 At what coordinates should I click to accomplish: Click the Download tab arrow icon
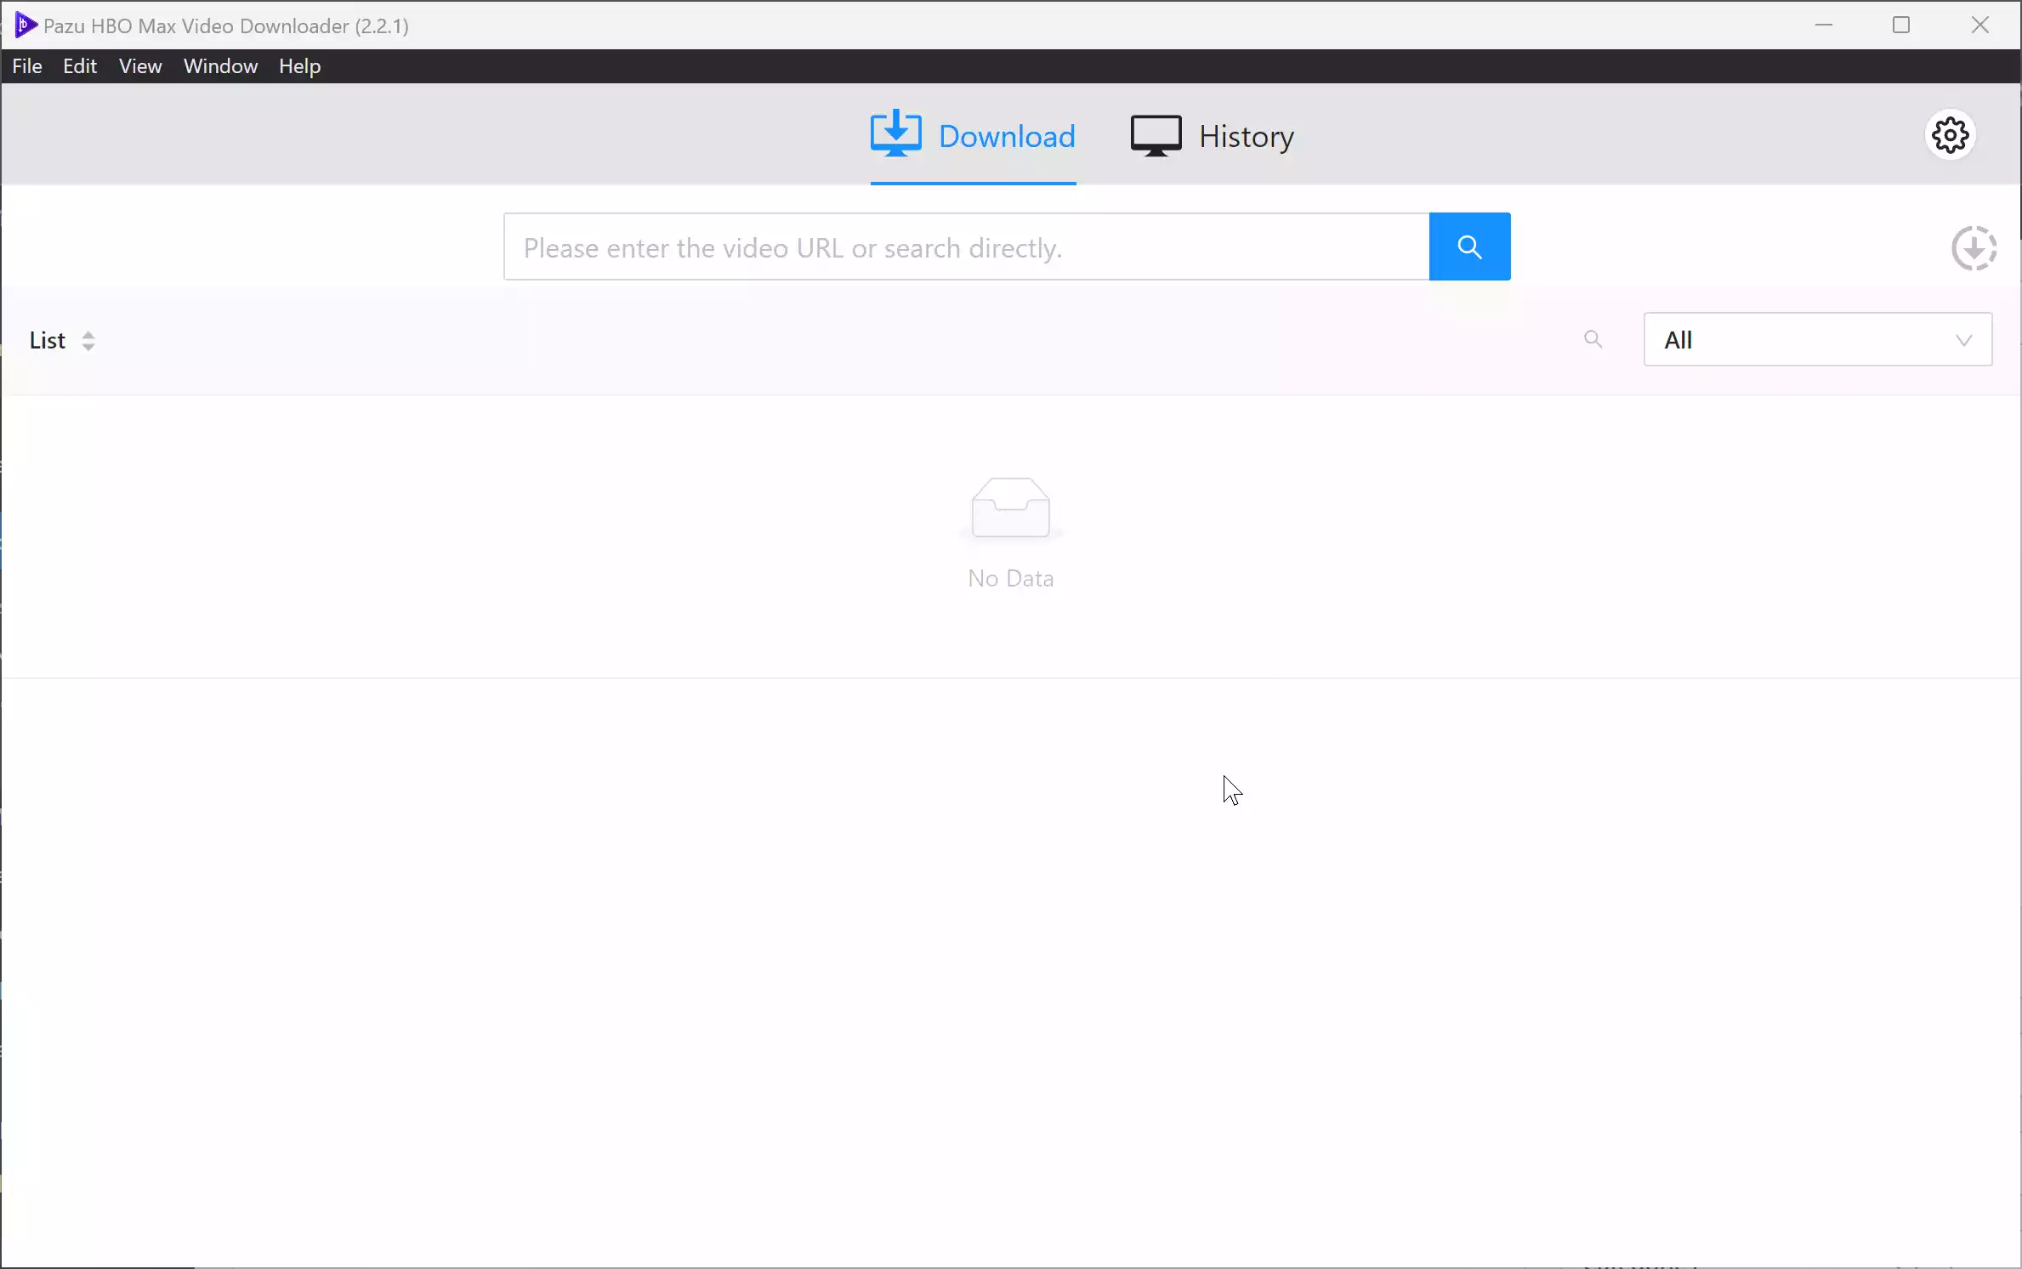(x=895, y=134)
